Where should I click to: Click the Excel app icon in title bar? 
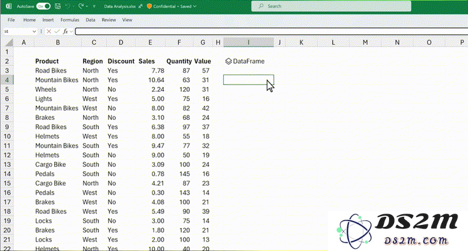tap(9, 6)
